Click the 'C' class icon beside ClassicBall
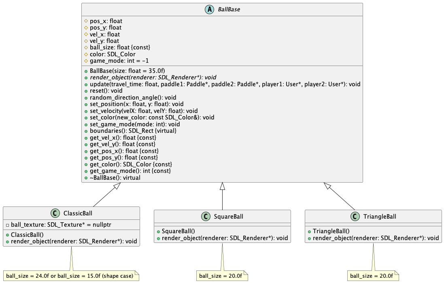444x283 pixels. pos(55,213)
